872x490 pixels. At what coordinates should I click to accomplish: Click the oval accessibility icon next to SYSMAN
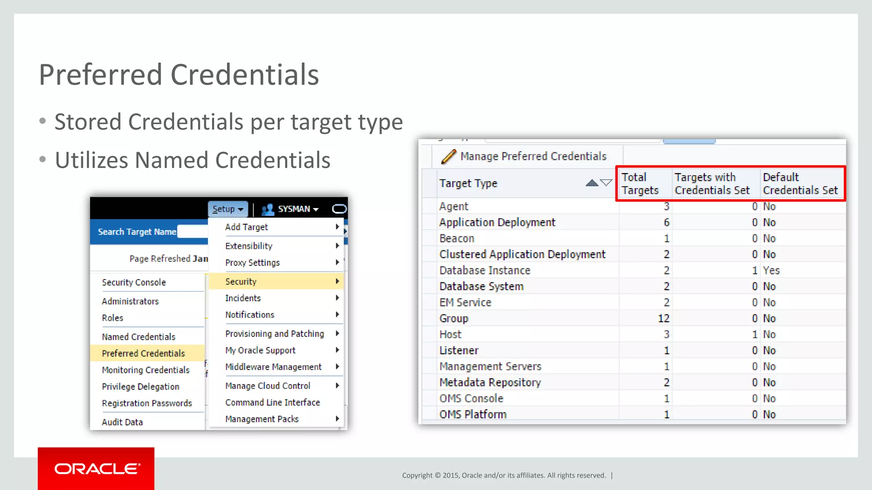(x=339, y=209)
